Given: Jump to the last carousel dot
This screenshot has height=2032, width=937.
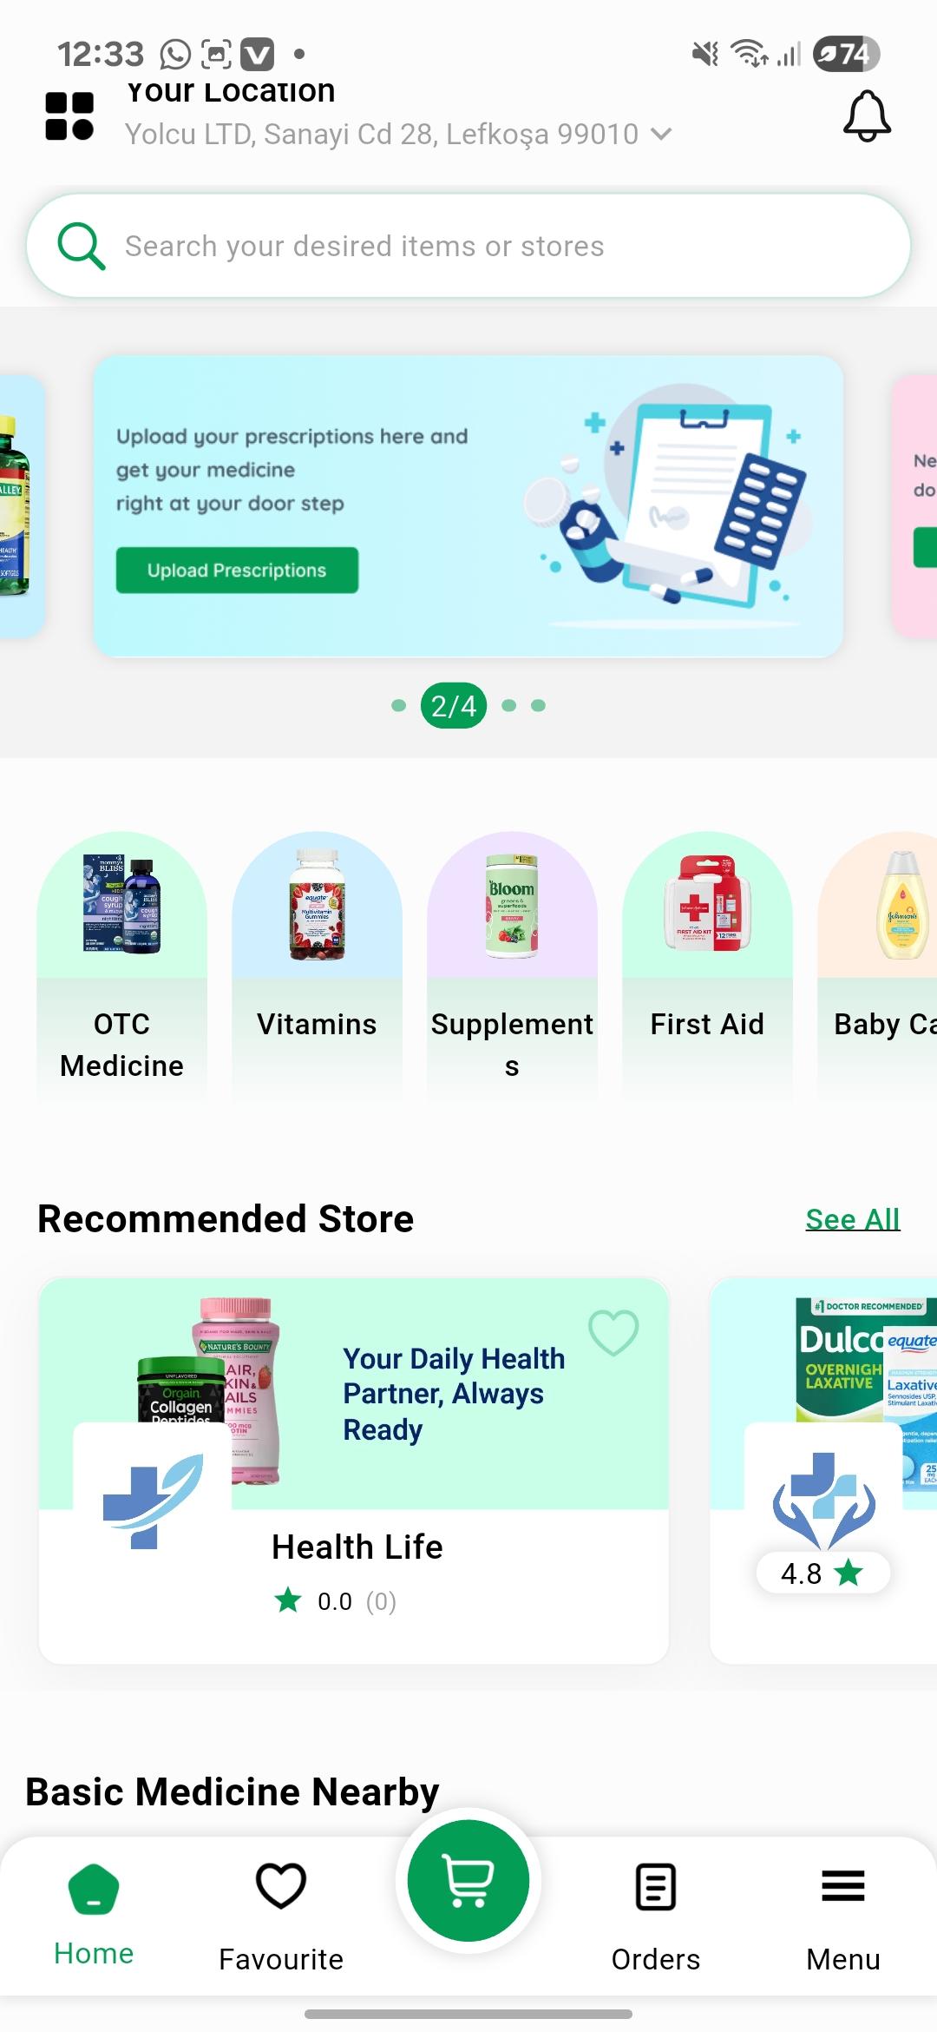Looking at the screenshot, I should pos(538,705).
